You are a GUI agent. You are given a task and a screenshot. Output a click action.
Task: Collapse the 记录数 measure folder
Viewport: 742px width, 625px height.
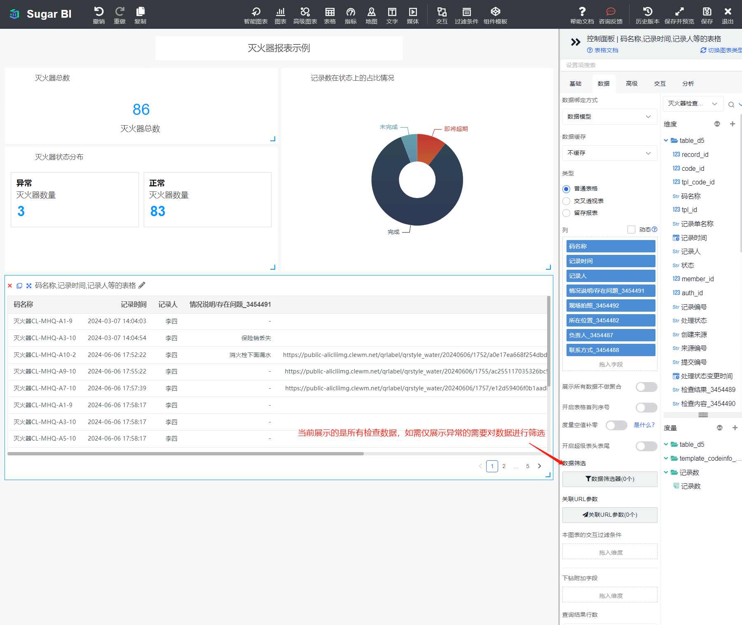pos(666,472)
